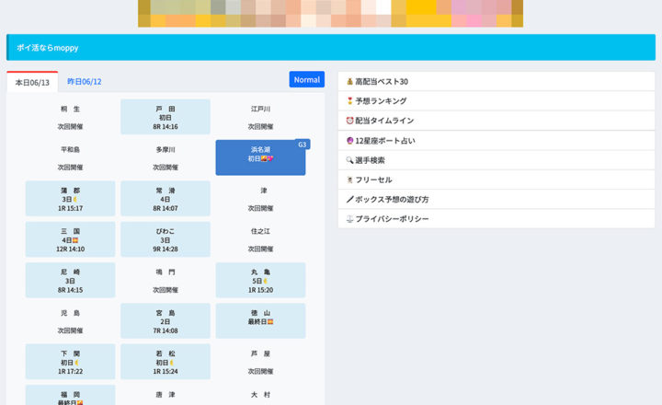Open the 三国 4日 12R 14:10 race
Screen dimensions: 662x405
[70, 239]
